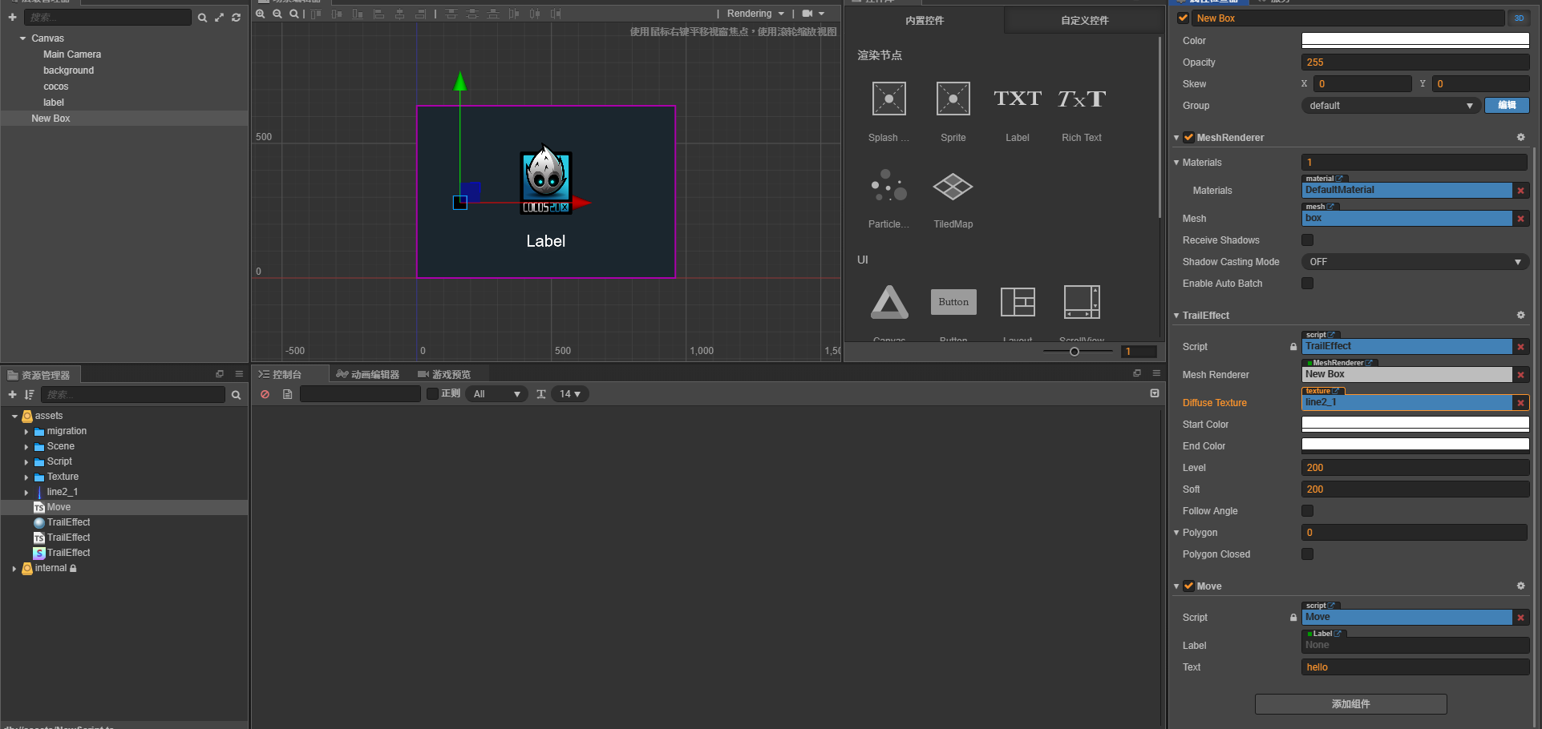This screenshot has width=1542, height=729.
Task: Expand the internal assets database
Action: (x=14, y=568)
